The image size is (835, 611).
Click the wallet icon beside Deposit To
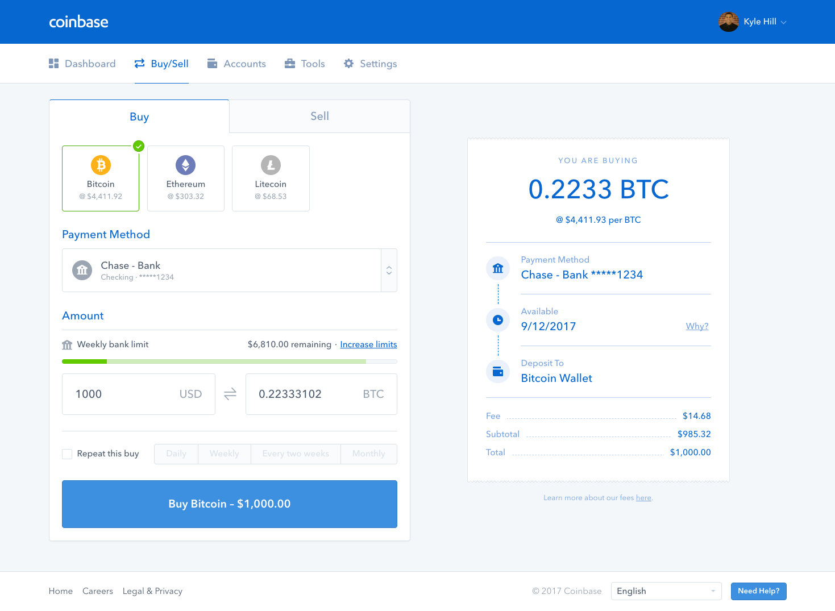pyautogui.click(x=498, y=371)
